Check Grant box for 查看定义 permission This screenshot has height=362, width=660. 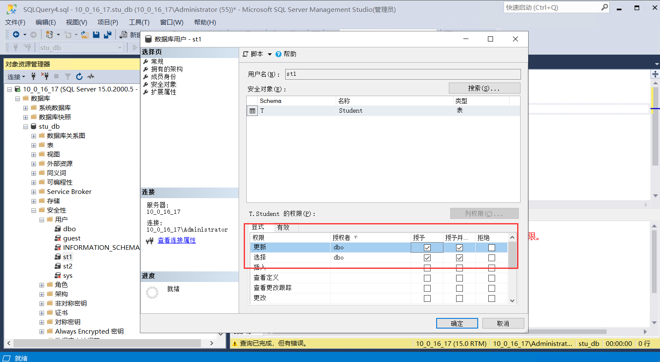427,278
